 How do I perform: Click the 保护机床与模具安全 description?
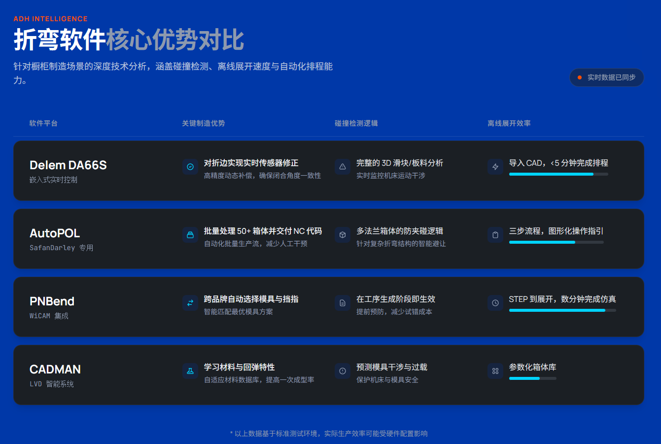pos(387,380)
